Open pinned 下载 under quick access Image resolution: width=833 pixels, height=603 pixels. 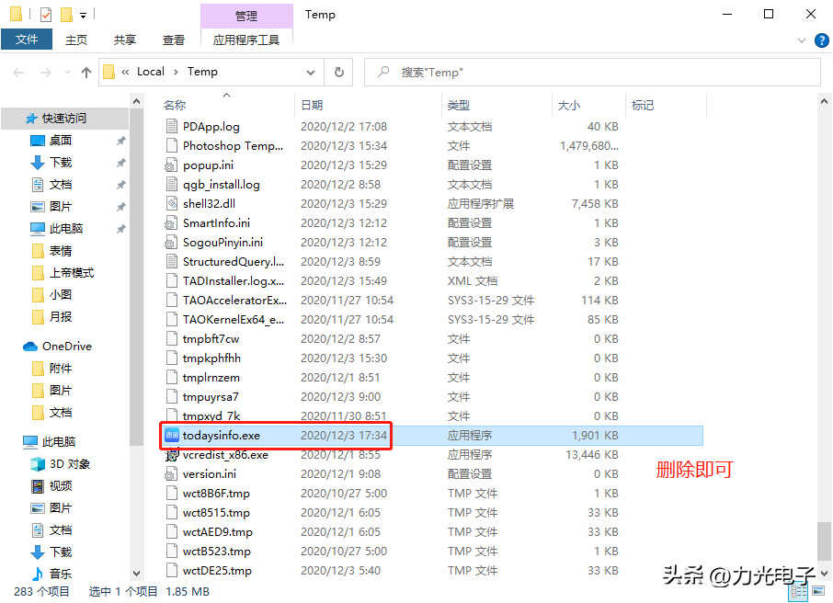[x=60, y=162]
